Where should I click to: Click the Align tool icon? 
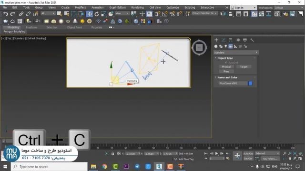point(231,14)
